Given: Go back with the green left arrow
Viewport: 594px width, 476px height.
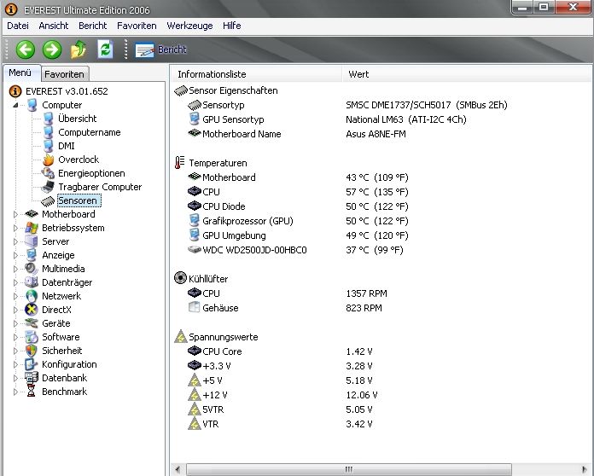Looking at the screenshot, I should (26, 49).
